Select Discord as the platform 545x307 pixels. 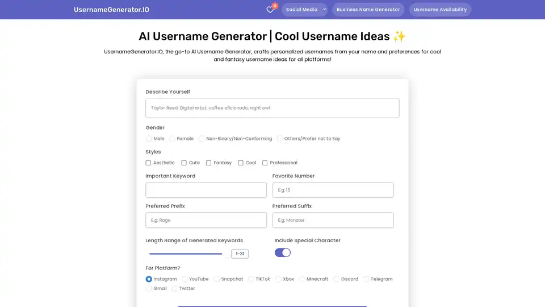337,279
